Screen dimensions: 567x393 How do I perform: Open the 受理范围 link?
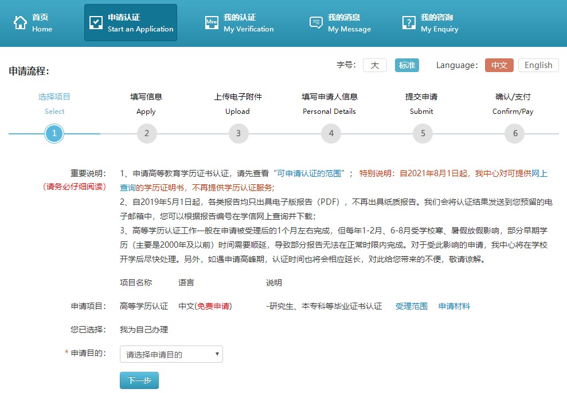(x=412, y=306)
